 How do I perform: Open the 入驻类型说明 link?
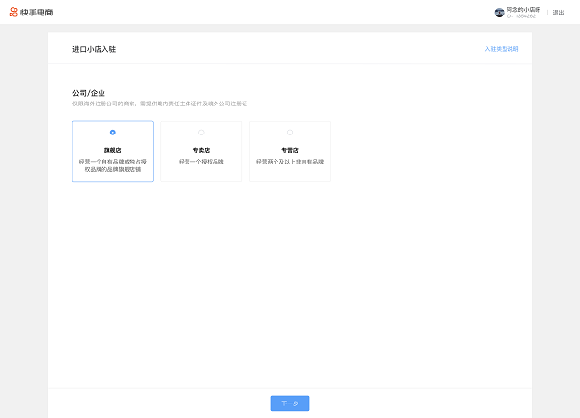pos(501,49)
